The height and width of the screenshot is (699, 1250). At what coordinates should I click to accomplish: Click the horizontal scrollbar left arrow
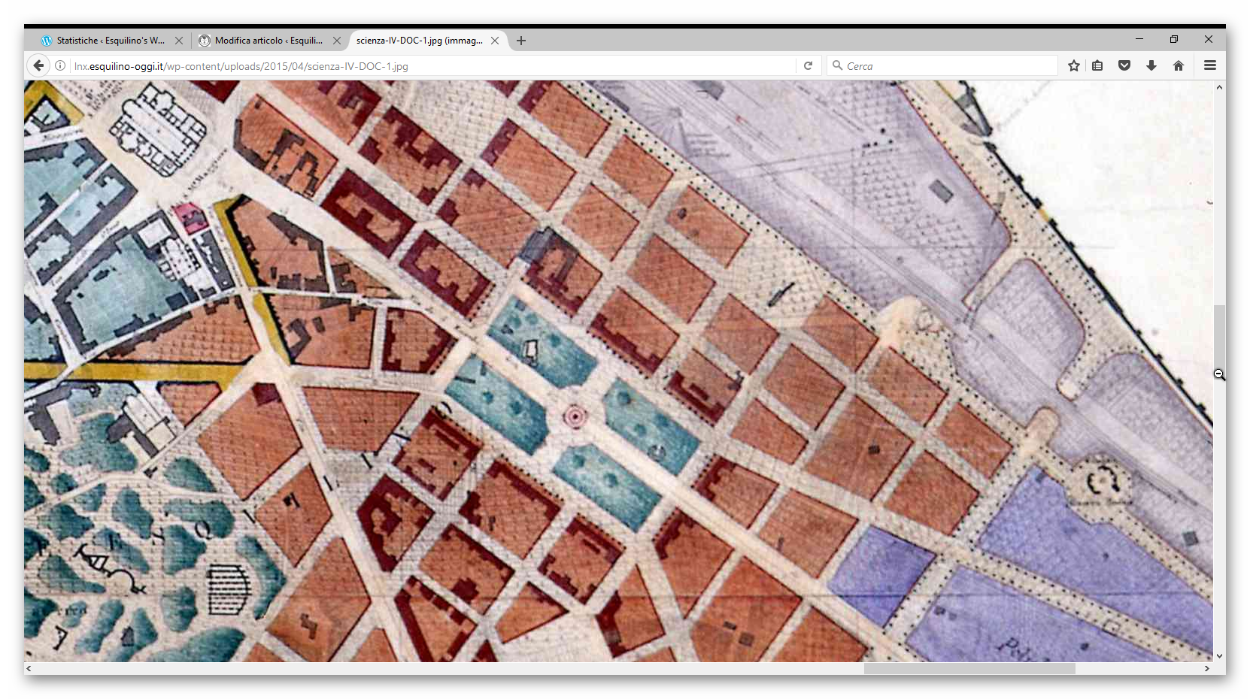coord(29,668)
